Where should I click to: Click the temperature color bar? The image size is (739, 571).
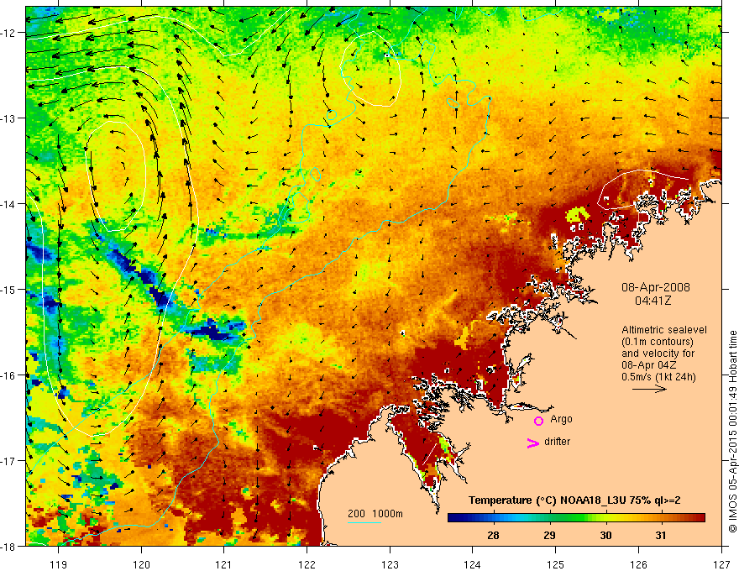coord(576,517)
